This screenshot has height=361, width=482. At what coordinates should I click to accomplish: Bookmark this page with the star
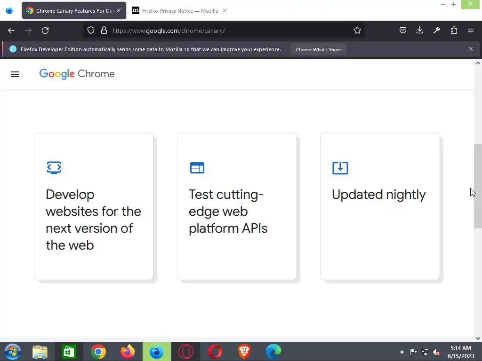[357, 31]
